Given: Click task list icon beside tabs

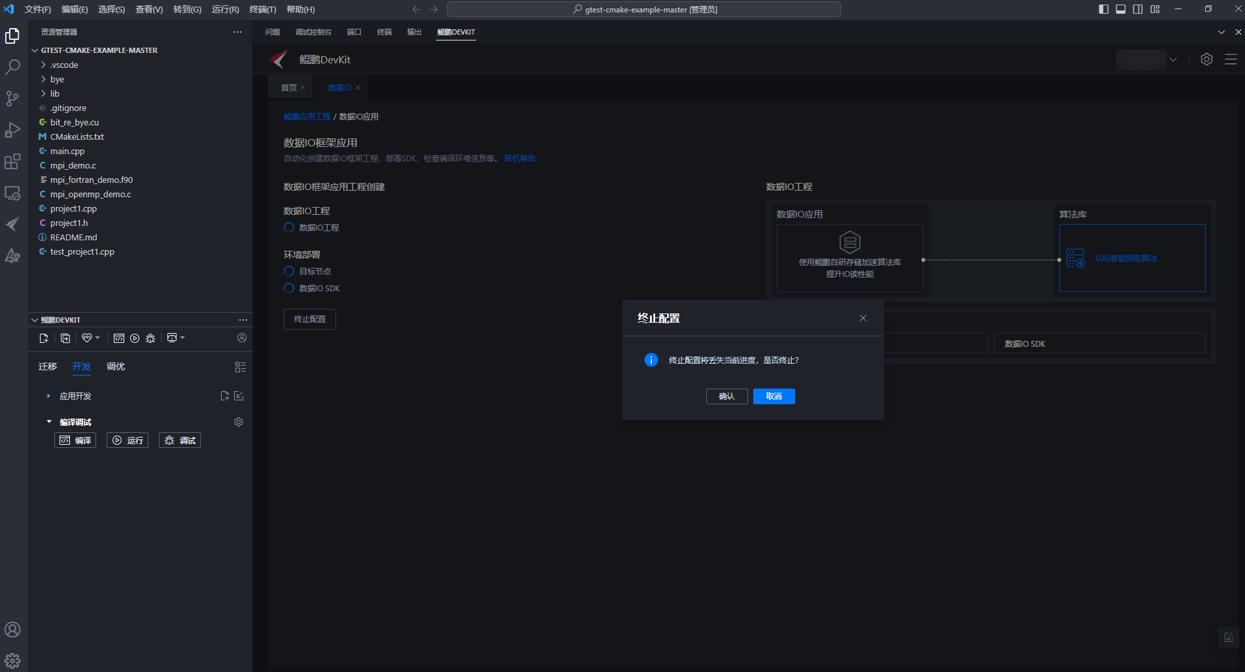Looking at the screenshot, I should click(241, 367).
